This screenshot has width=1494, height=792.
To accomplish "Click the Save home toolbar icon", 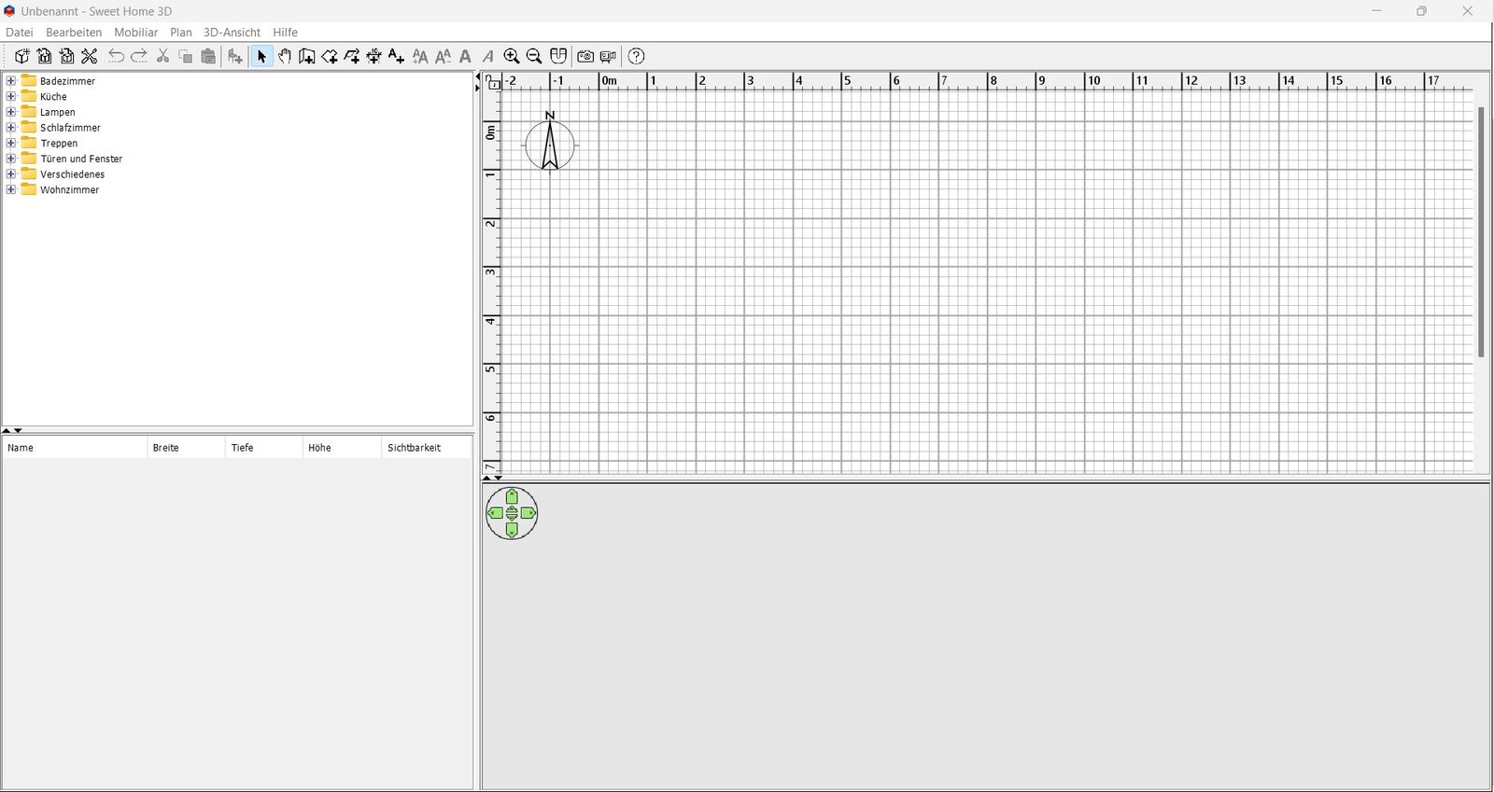I will [x=67, y=56].
